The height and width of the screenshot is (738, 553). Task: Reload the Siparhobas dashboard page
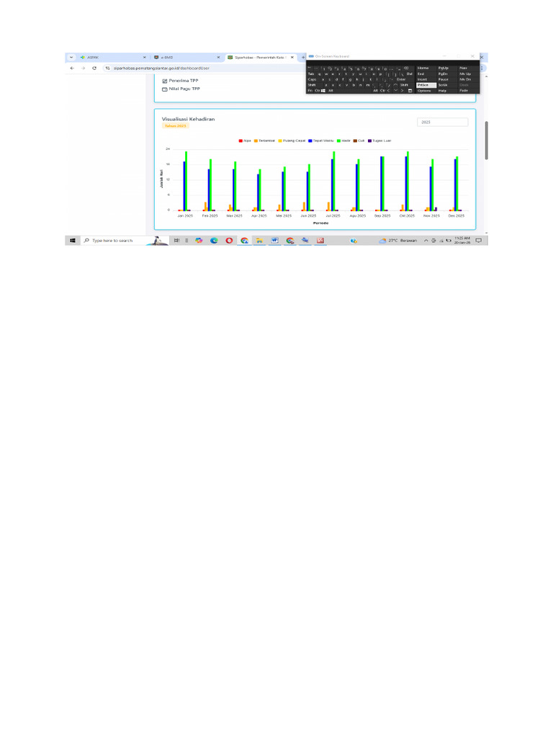coord(94,68)
